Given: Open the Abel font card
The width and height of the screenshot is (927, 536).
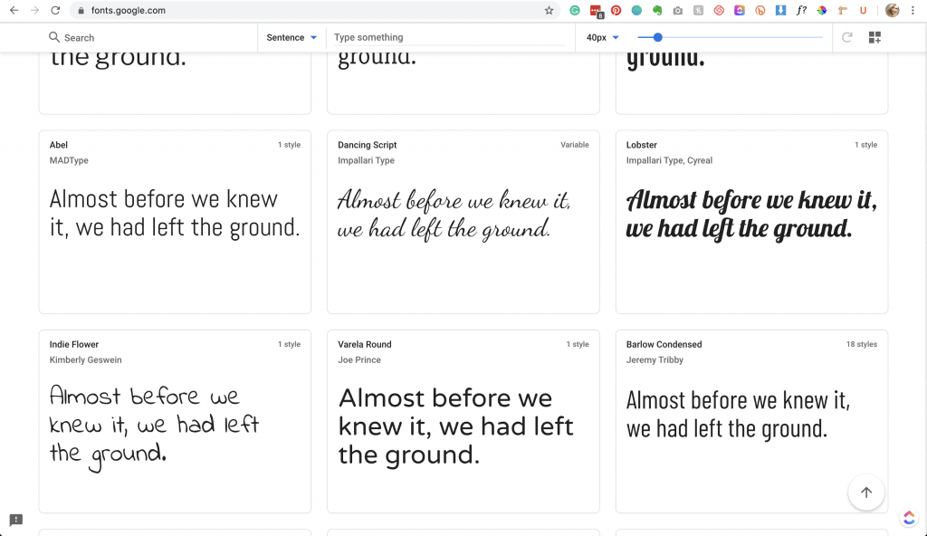Looking at the screenshot, I should click(x=175, y=222).
